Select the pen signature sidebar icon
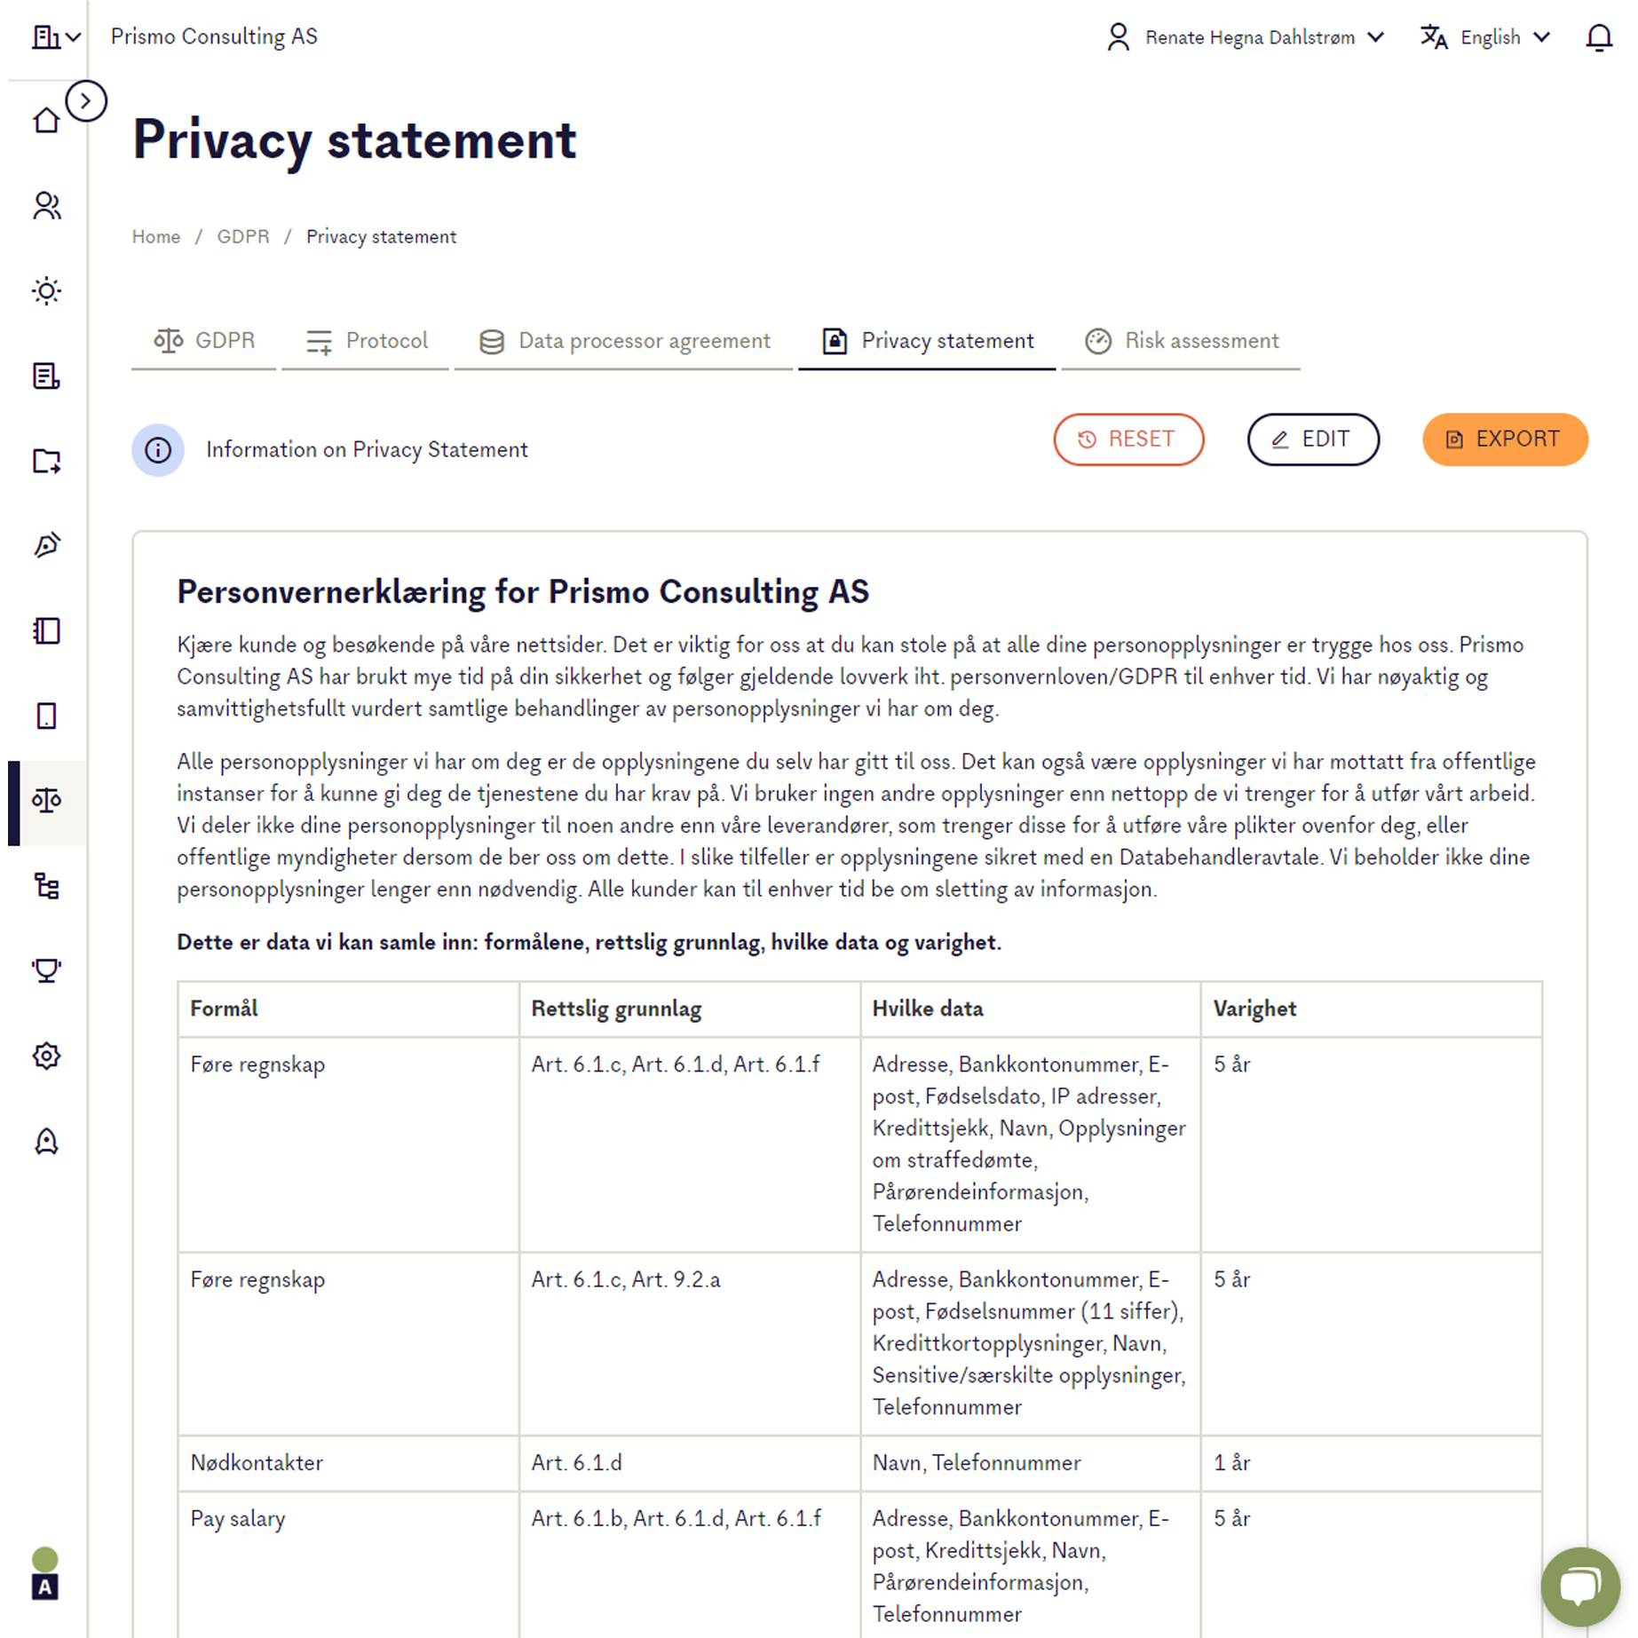Viewport: 1638px width, 1638px height. point(45,545)
